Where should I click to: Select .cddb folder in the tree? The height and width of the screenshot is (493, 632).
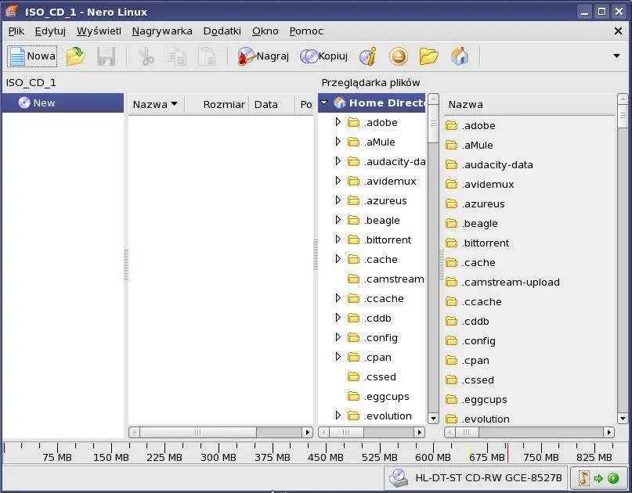pos(369,318)
